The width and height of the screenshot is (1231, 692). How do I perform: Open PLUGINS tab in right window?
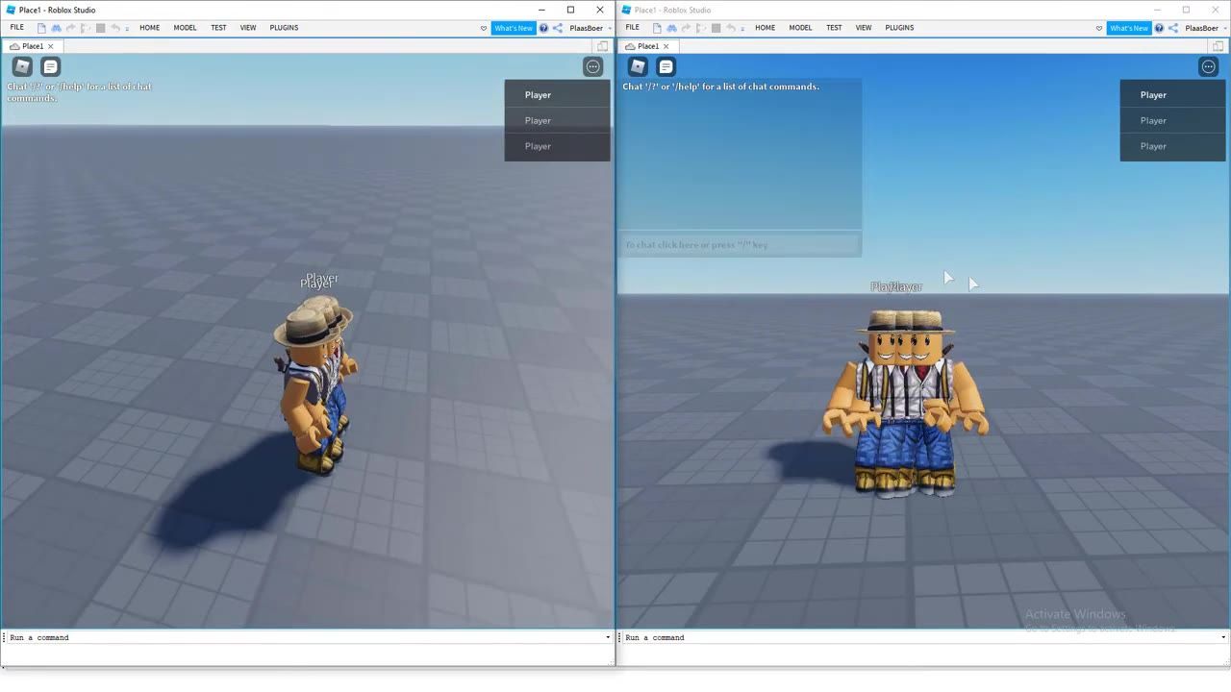pyautogui.click(x=899, y=27)
